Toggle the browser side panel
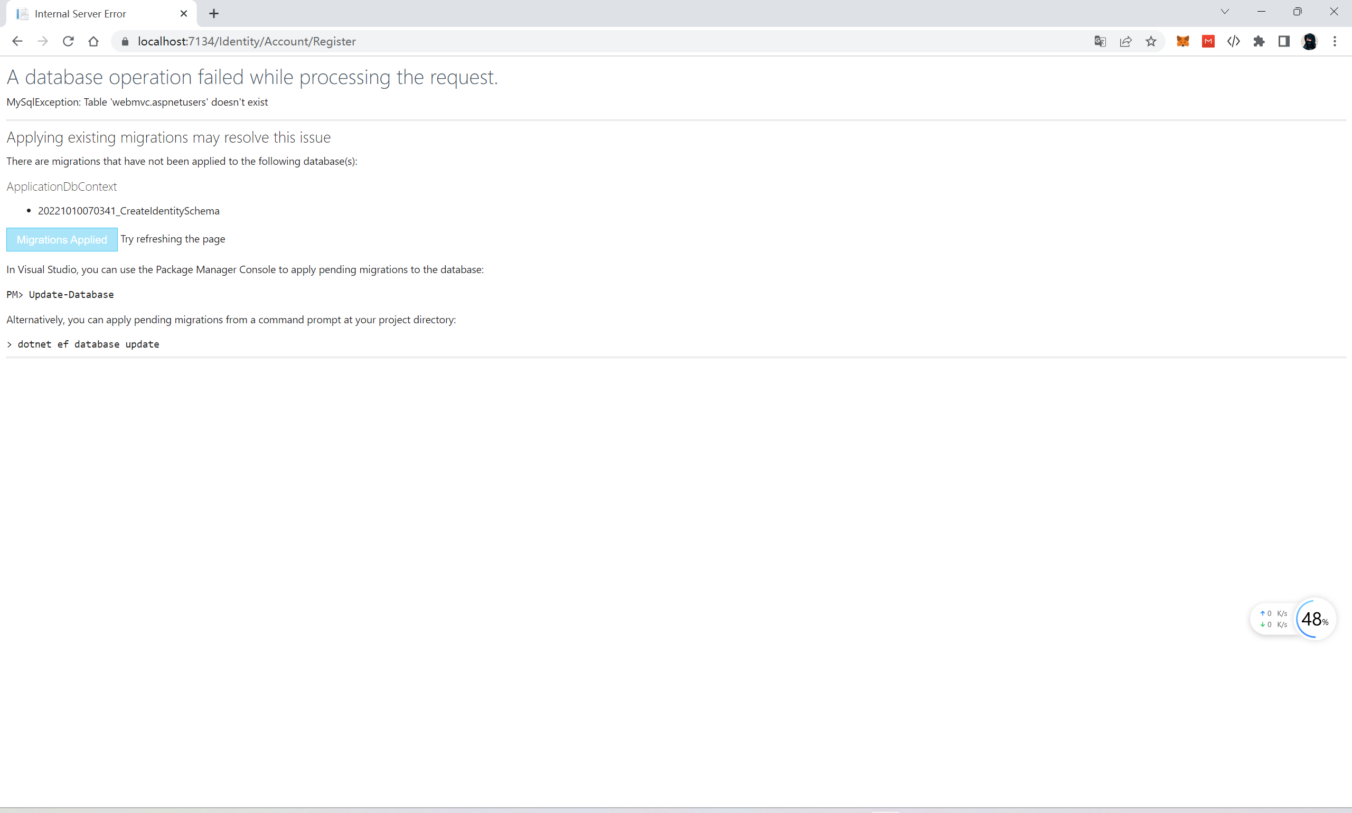 click(x=1283, y=41)
